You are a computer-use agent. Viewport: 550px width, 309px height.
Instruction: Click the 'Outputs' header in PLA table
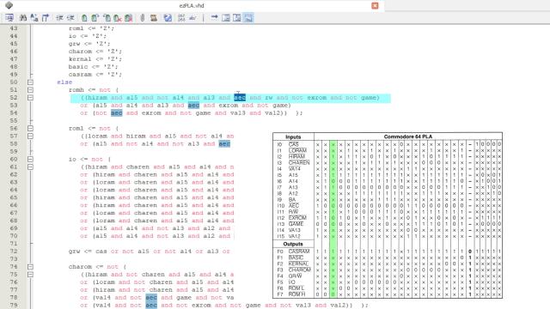(293, 244)
